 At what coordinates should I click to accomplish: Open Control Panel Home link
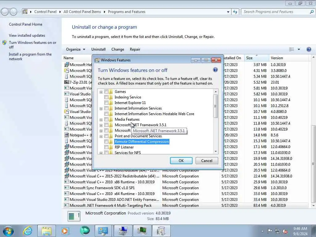pyautogui.click(x=26, y=24)
